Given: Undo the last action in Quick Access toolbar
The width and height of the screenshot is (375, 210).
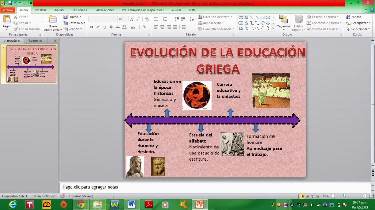Looking at the screenshot, I should [x=16, y=3].
